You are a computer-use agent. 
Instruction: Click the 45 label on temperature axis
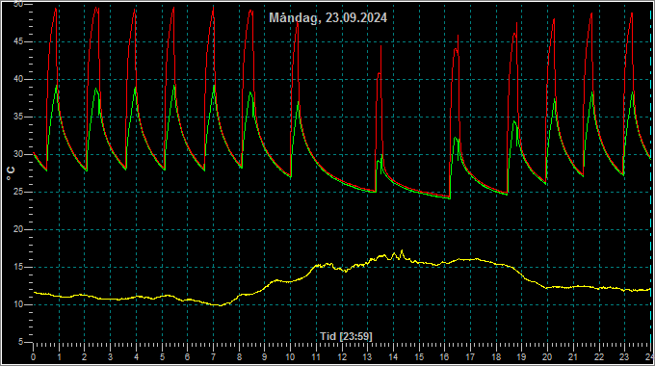(x=18, y=41)
